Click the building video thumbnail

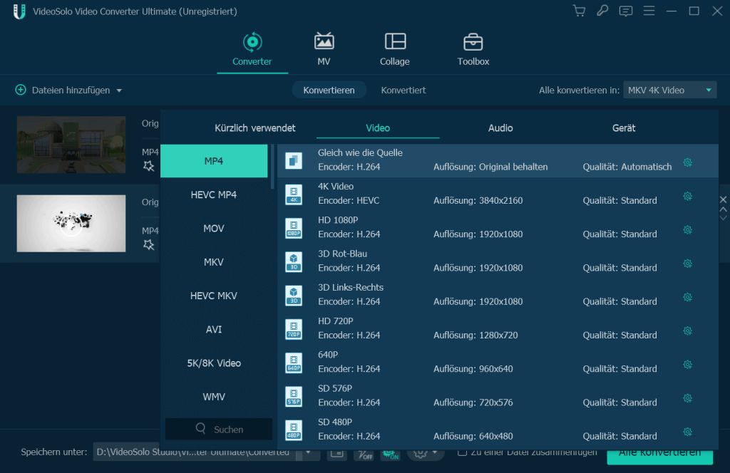pos(71,145)
